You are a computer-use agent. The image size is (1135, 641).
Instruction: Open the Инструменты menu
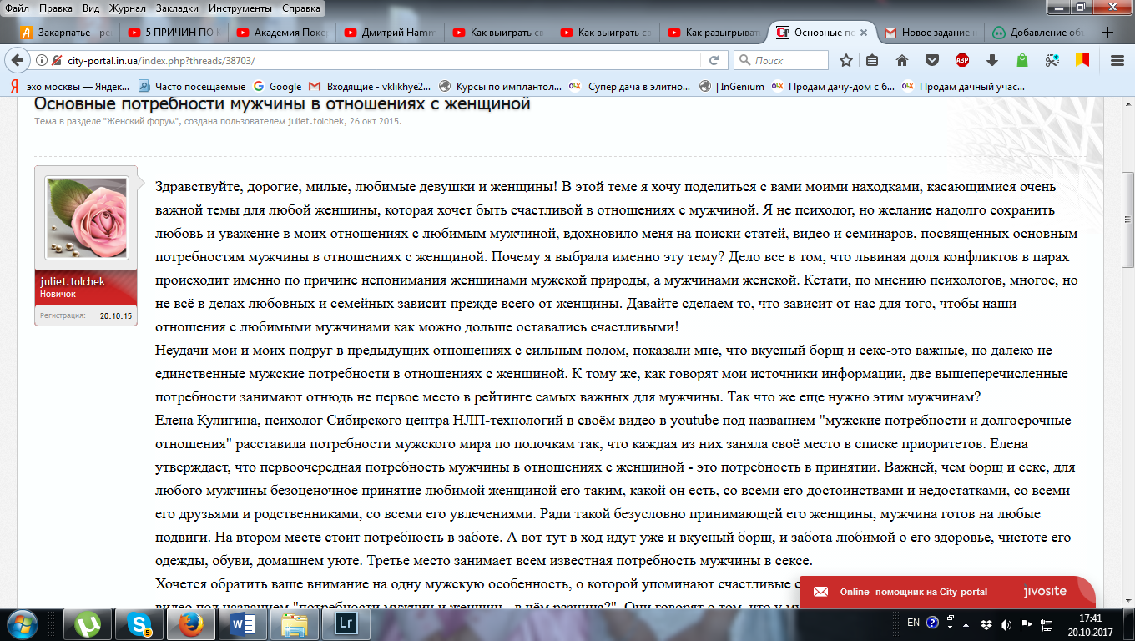coord(242,8)
